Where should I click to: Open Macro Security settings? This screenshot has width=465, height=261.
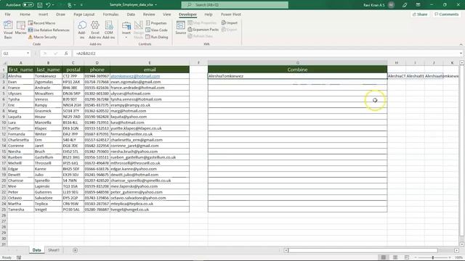tap(42, 37)
